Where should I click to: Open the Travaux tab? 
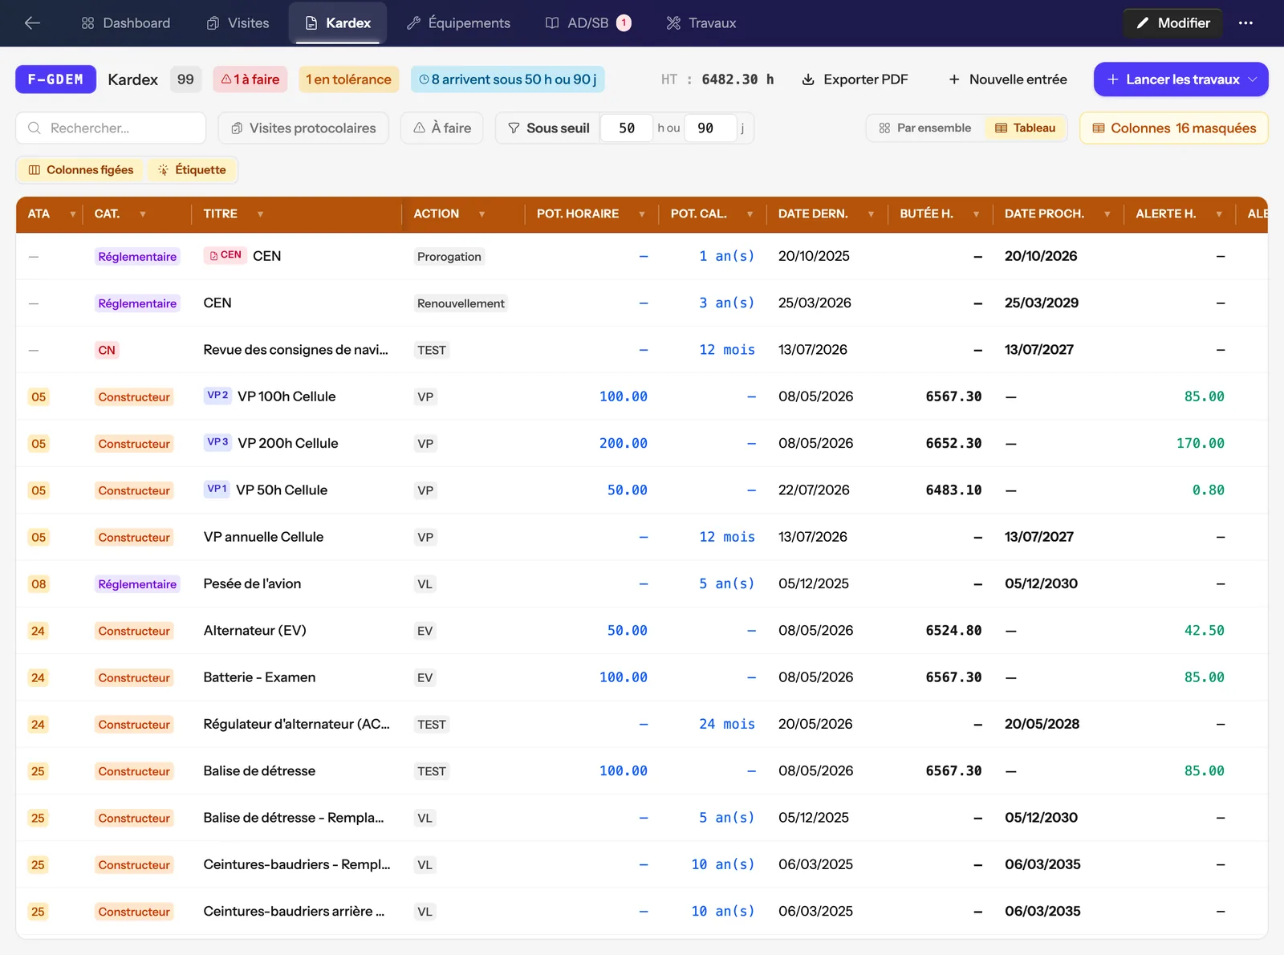pyautogui.click(x=701, y=23)
